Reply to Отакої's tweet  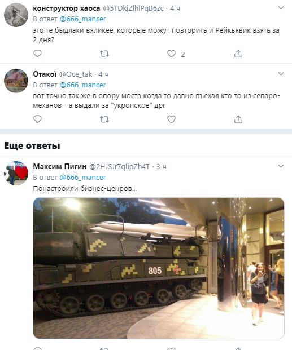[37, 119]
